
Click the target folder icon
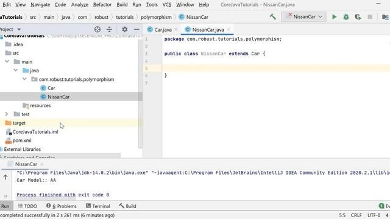coord(8,123)
